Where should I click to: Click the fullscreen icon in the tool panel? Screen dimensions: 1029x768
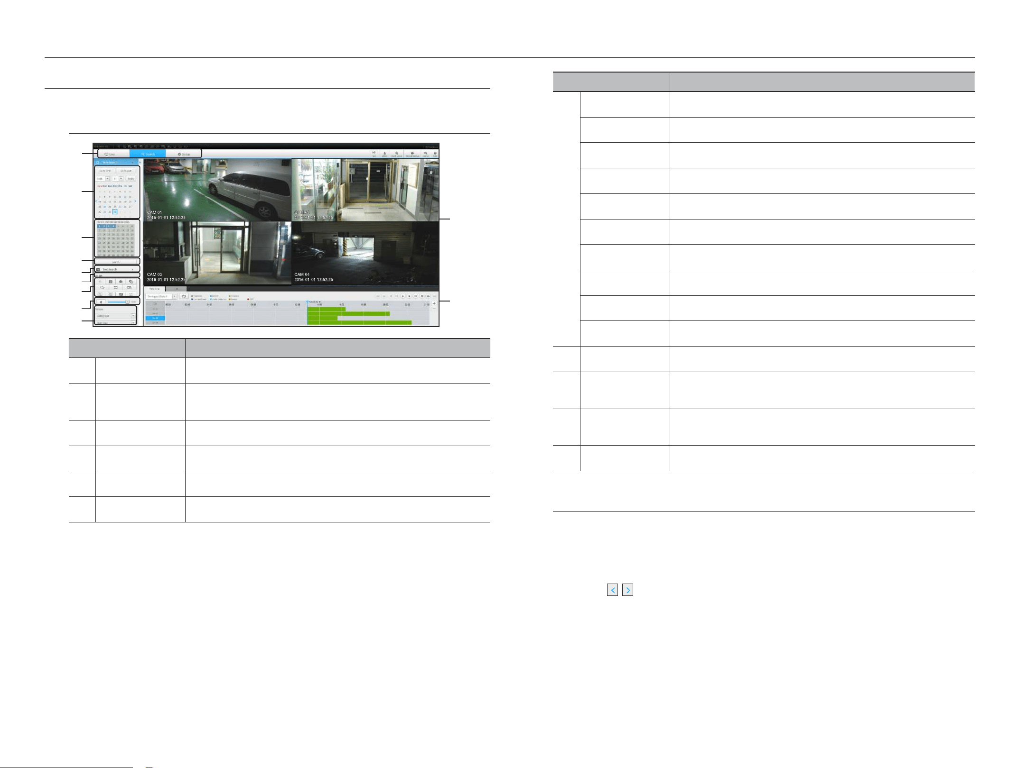pos(131,294)
